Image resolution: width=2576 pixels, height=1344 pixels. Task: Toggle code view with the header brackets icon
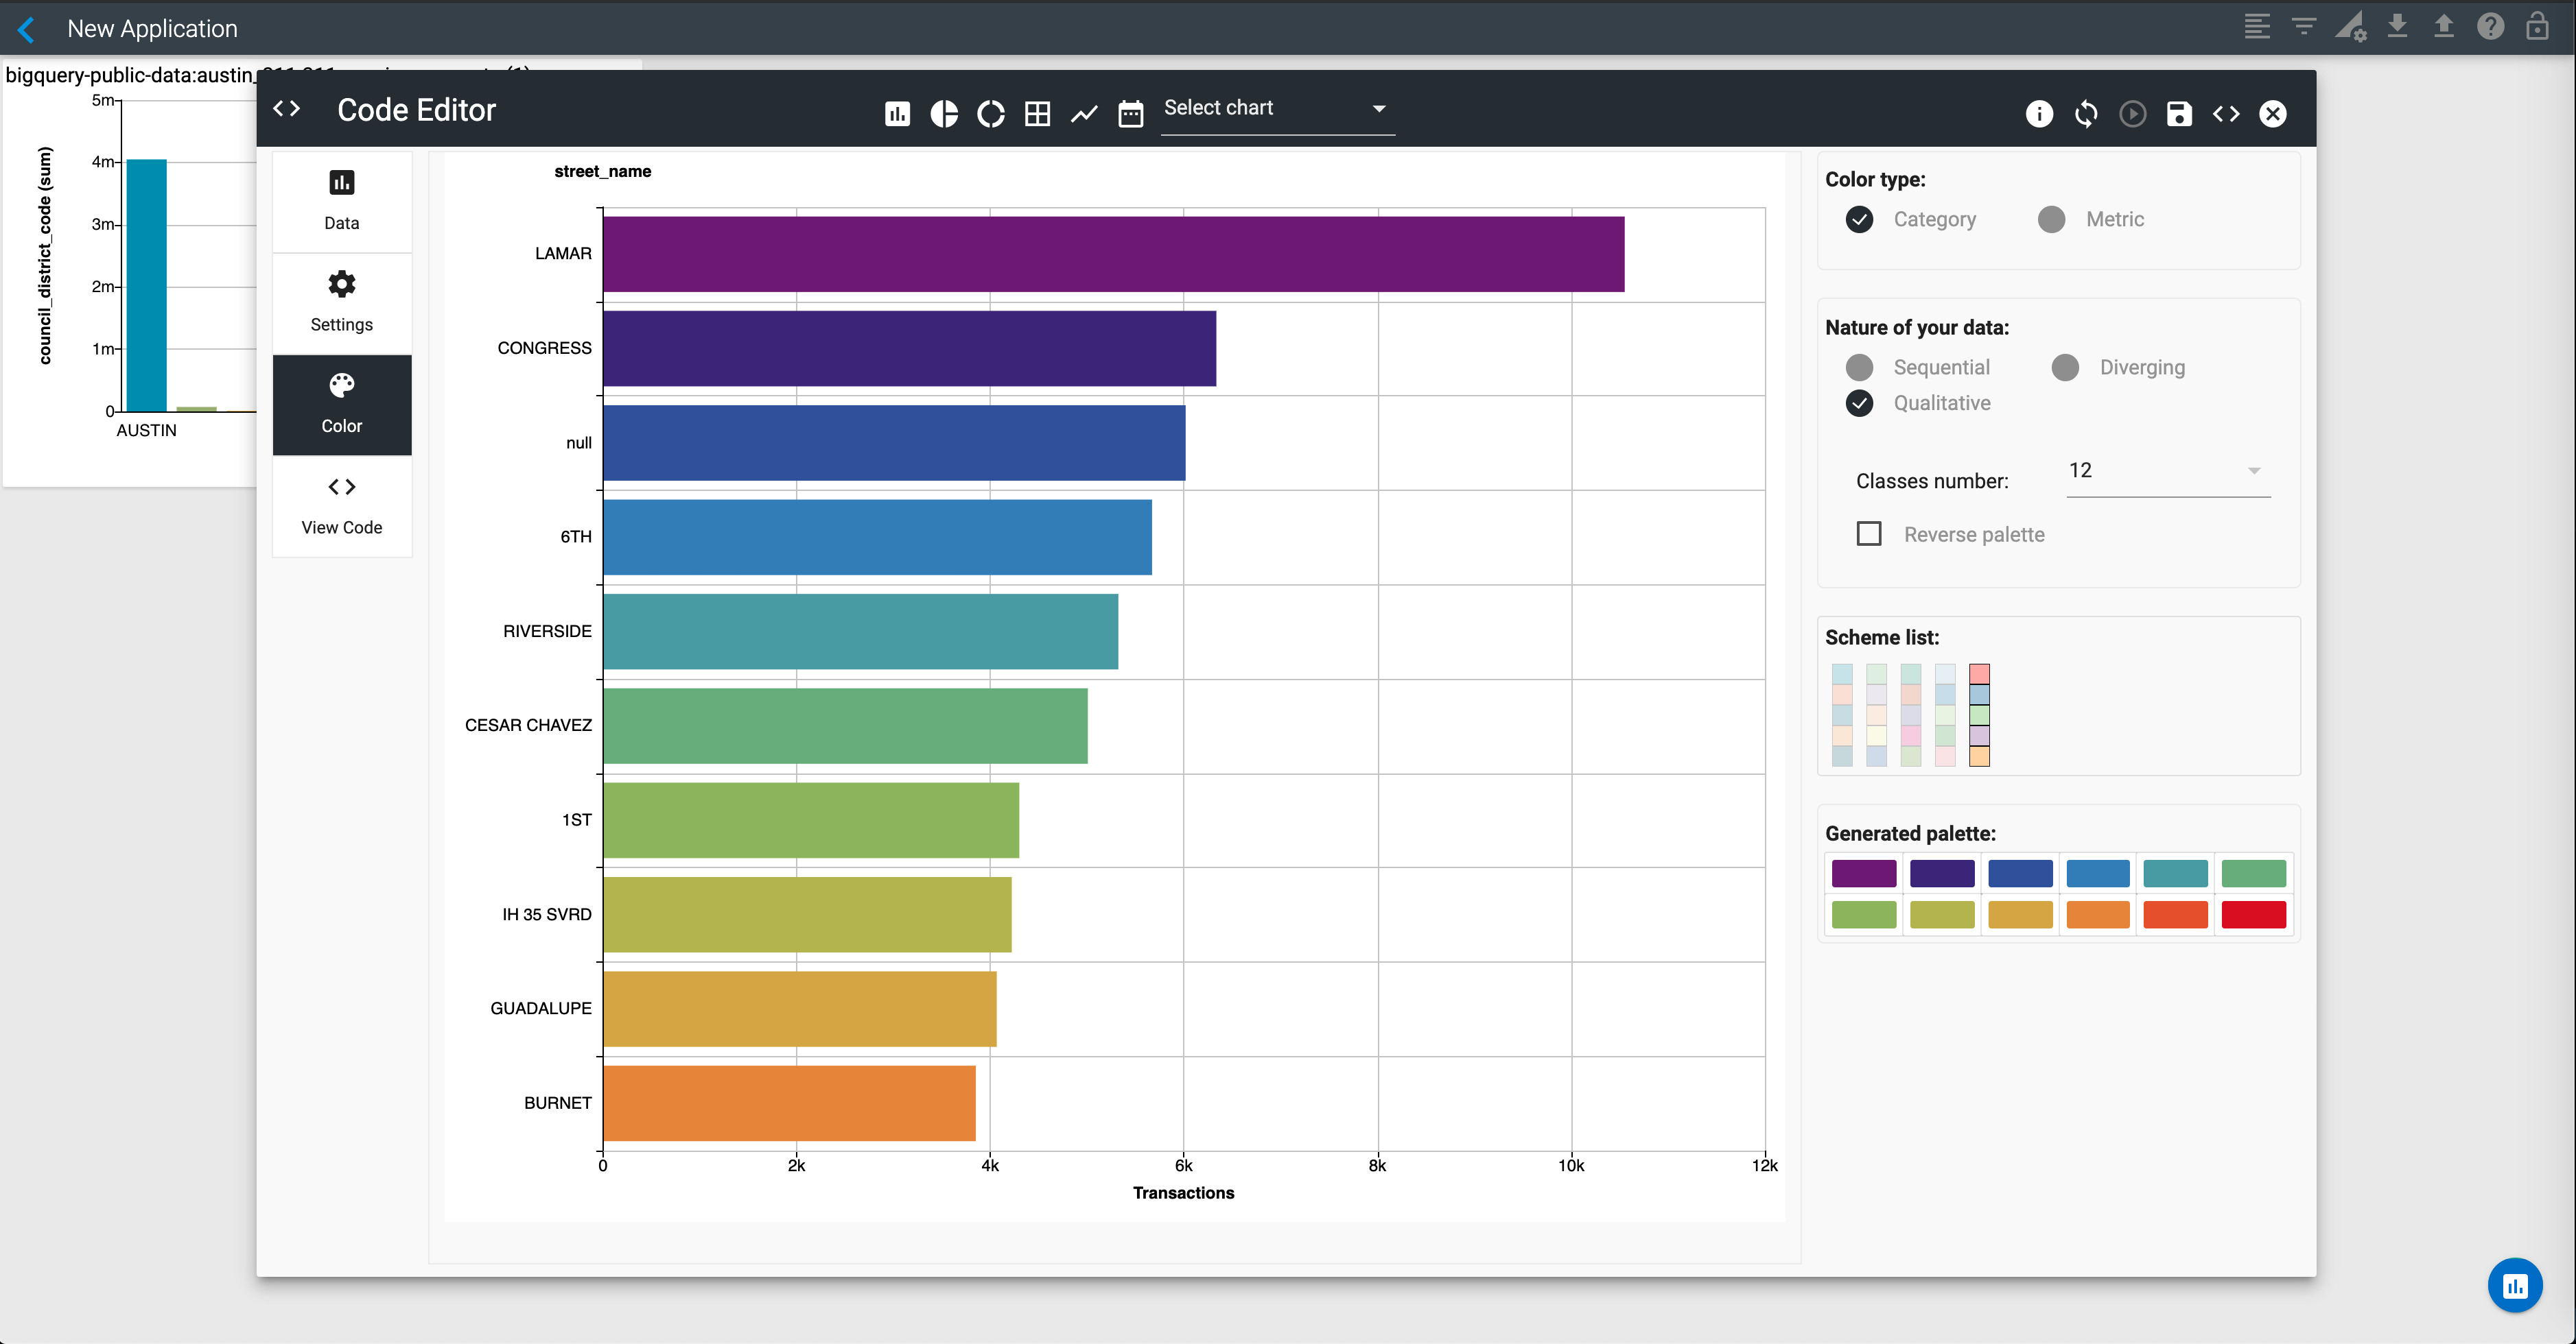coord(2226,114)
